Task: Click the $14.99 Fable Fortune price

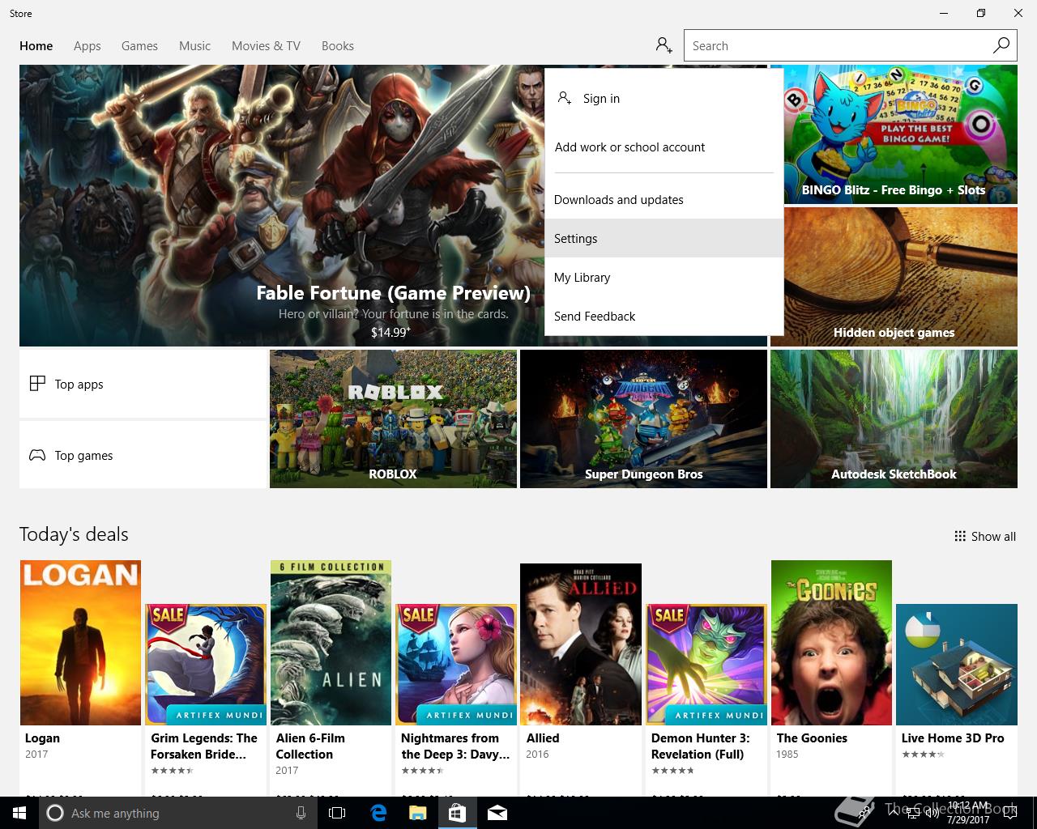Action: [390, 332]
